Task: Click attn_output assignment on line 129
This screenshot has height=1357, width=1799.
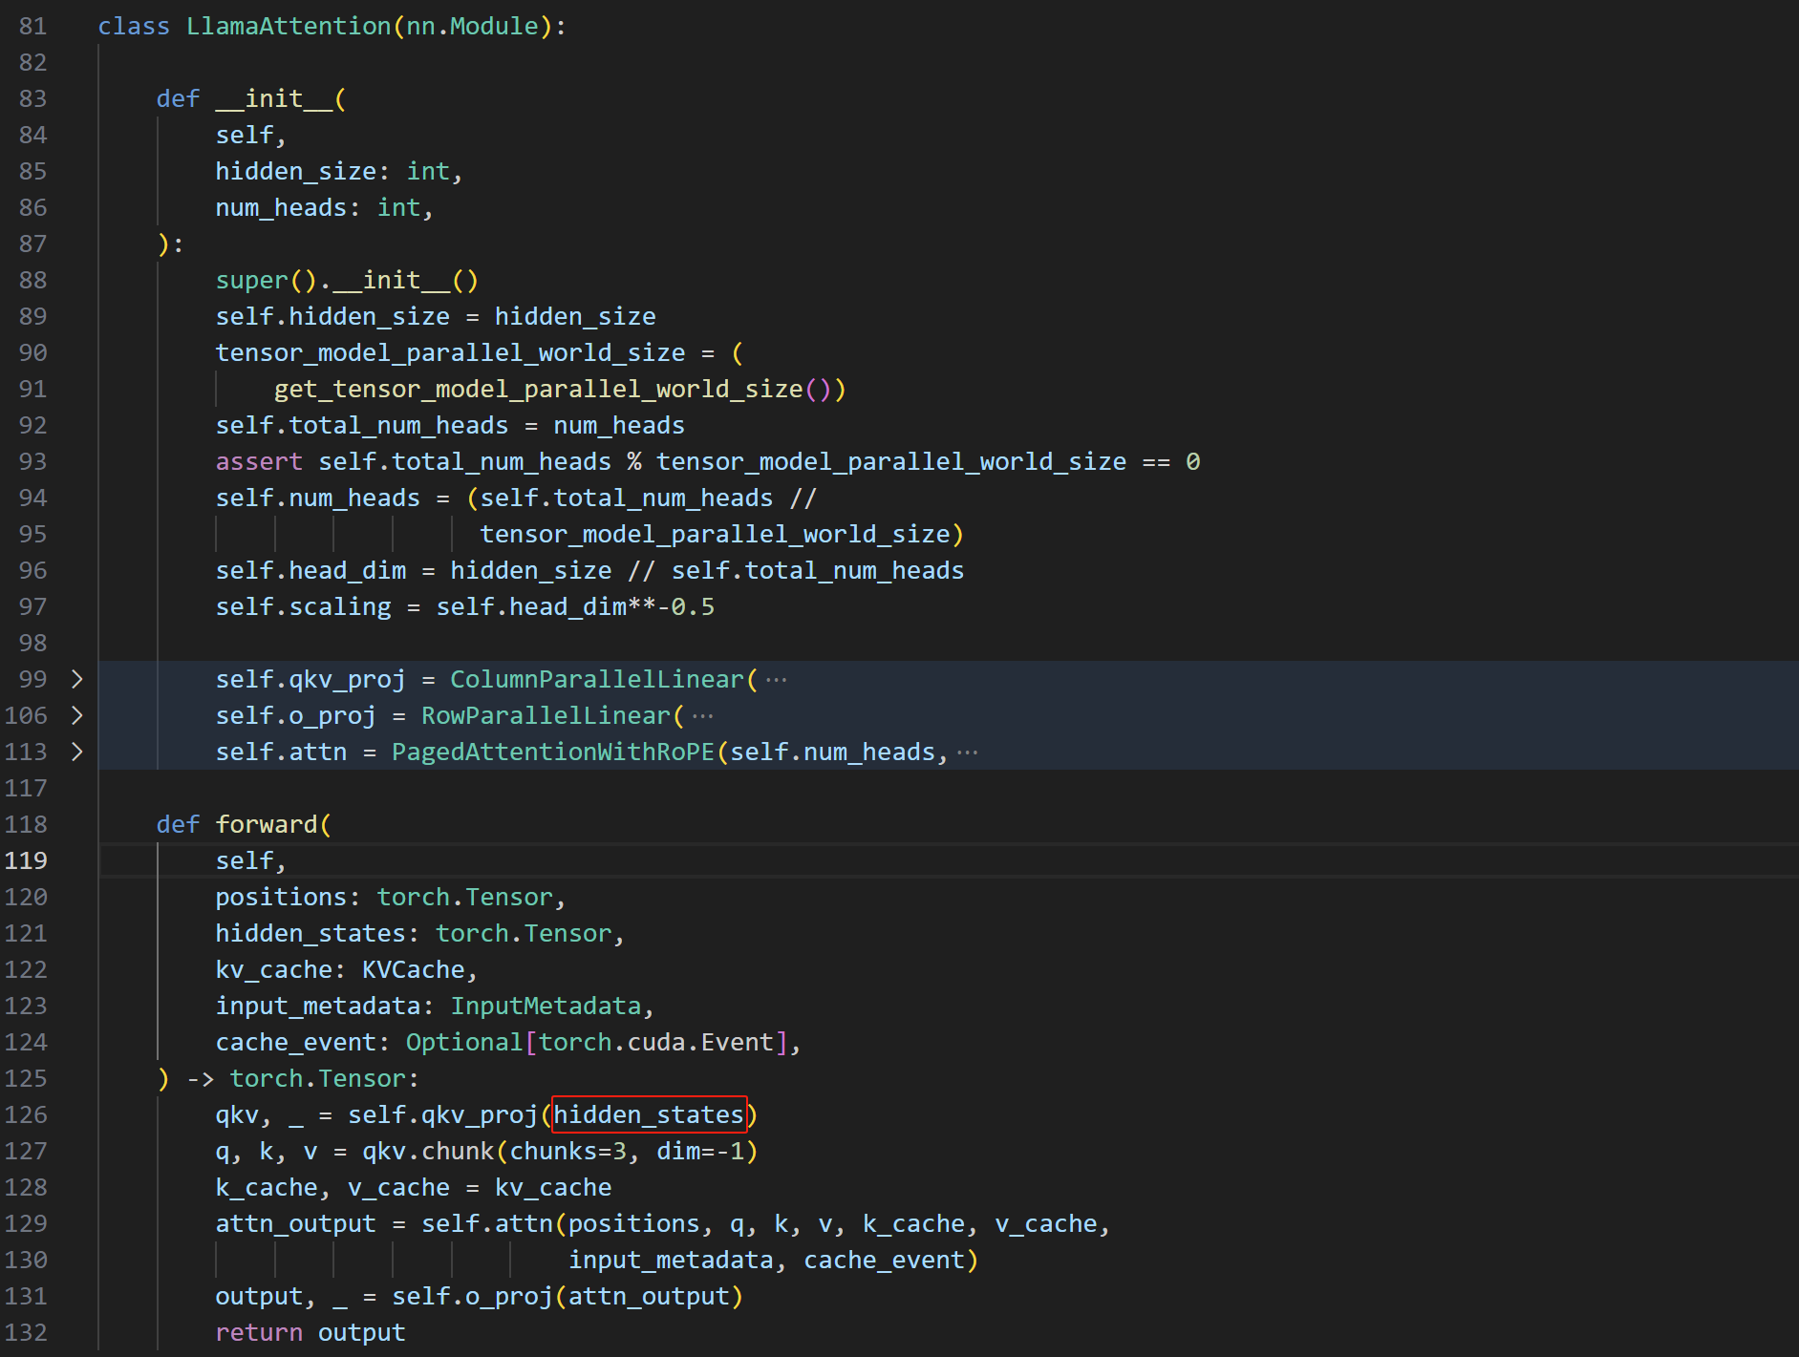Action: [x=296, y=1223]
